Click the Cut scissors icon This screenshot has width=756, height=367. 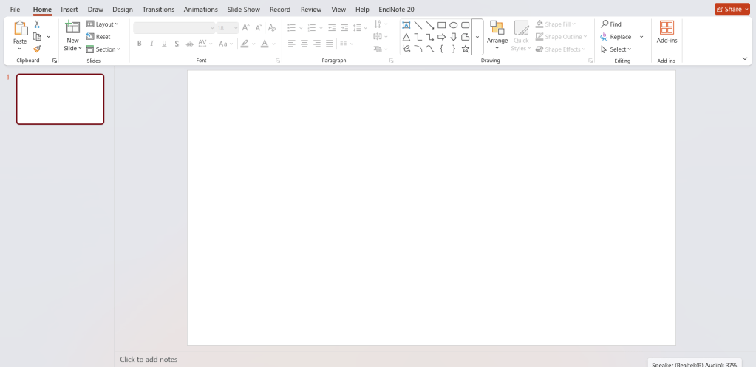pyautogui.click(x=37, y=24)
